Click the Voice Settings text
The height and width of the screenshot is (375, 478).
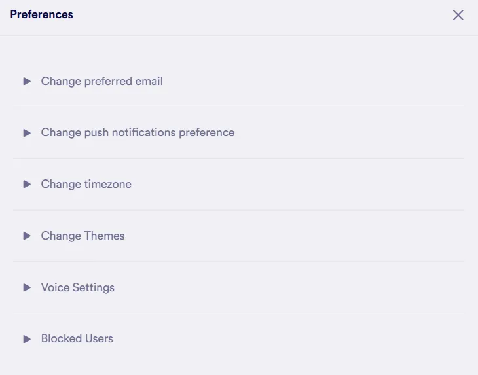coord(77,287)
